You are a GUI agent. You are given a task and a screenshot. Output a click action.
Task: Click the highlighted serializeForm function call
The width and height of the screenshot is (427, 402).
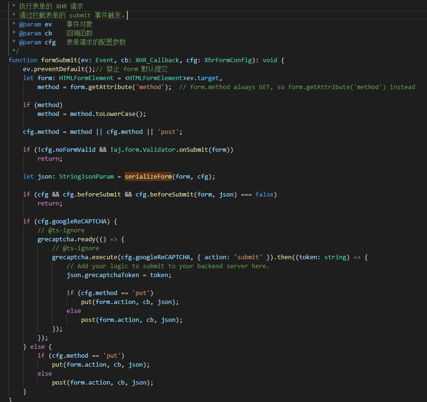coord(148,177)
